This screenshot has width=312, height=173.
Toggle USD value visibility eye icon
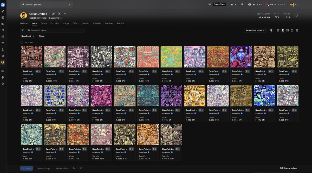click(x=269, y=14)
